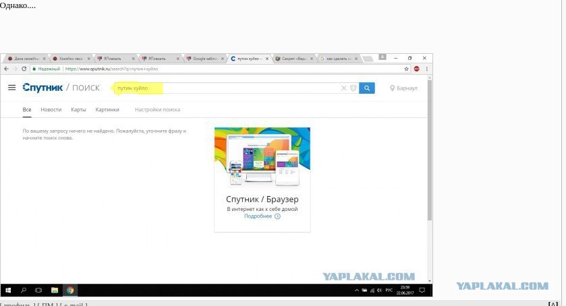Select the Новости search tab
566x306 pixels.
click(x=51, y=110)
